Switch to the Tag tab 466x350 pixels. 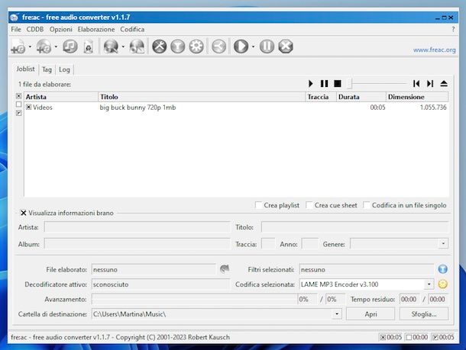click(47, 69)
